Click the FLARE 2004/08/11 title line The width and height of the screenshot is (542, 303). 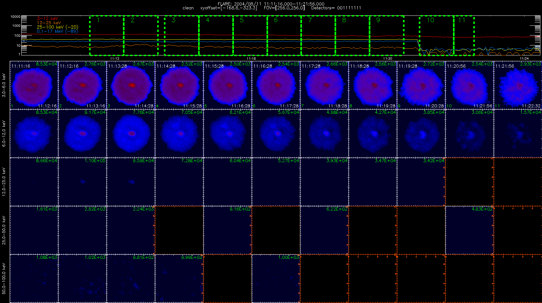tap(271, 4)
